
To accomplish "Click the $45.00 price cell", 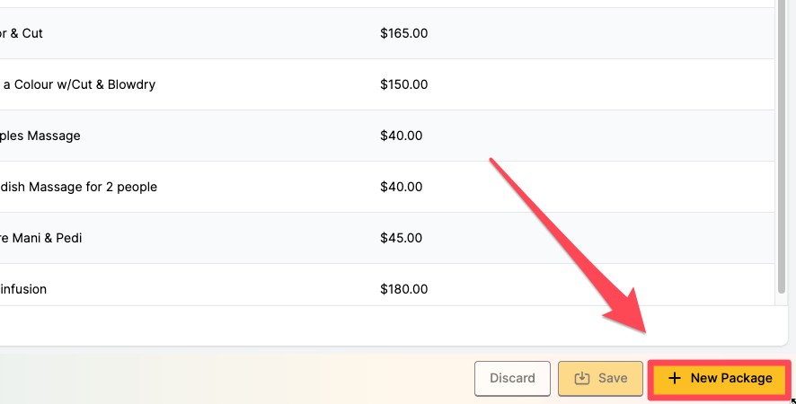I will pyautogui.click(x=400, y=238).
